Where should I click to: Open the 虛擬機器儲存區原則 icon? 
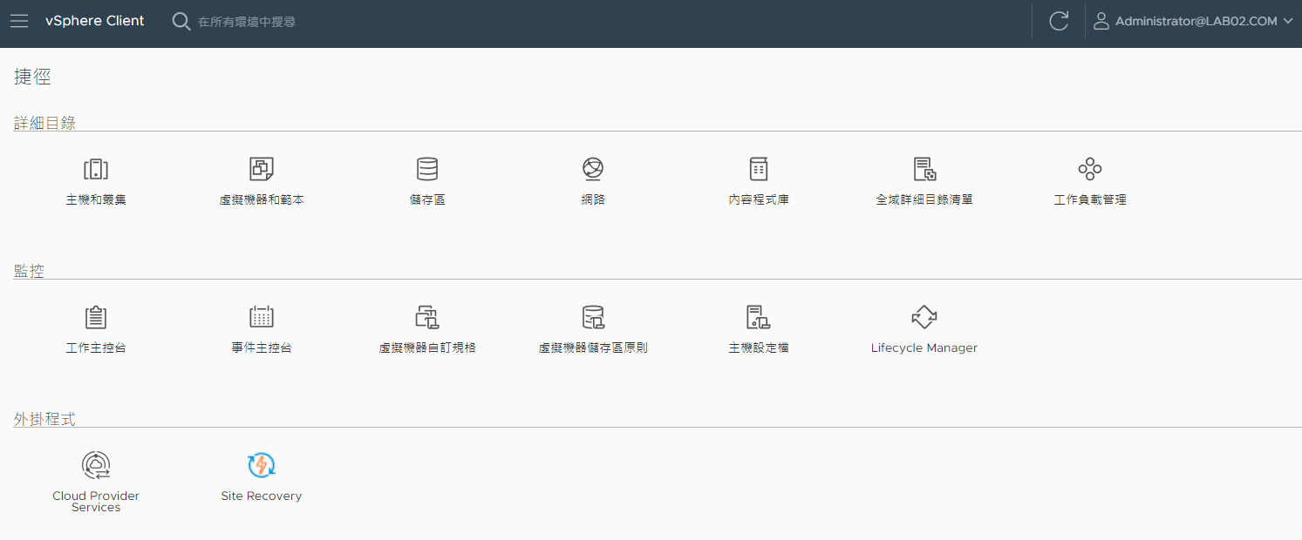593,317
